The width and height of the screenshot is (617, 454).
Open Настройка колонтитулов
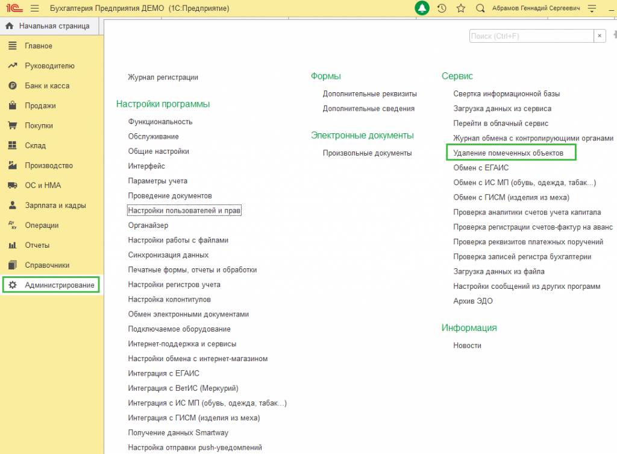tap(169, 300)
